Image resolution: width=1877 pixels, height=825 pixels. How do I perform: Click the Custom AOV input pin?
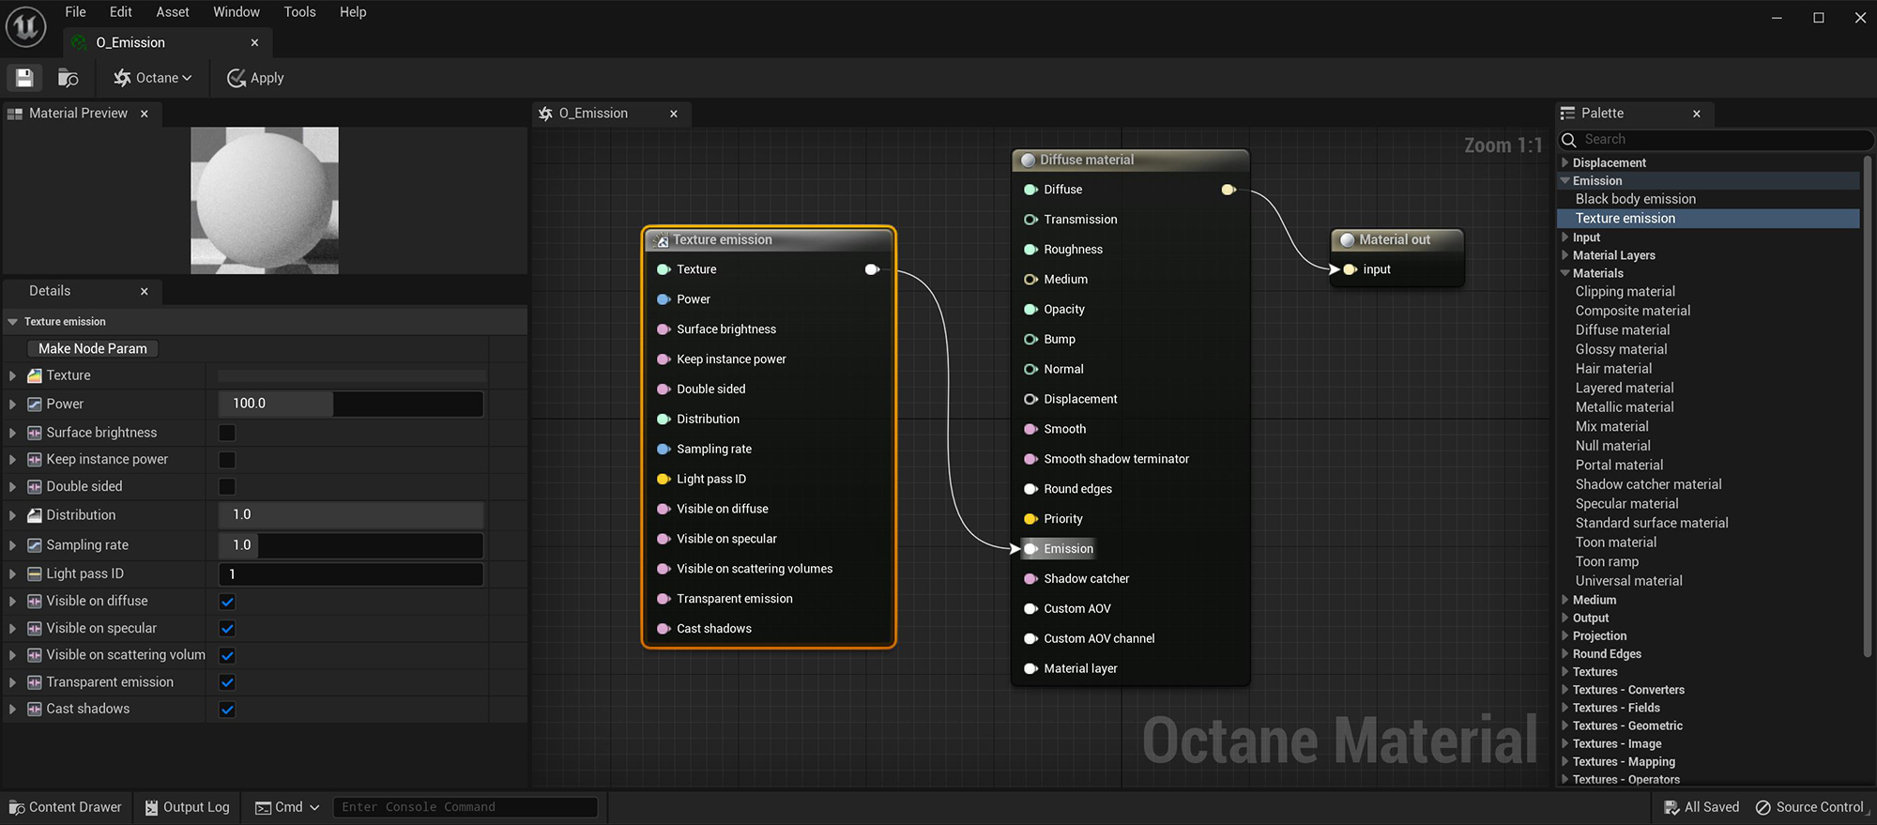coord(1030,609)
